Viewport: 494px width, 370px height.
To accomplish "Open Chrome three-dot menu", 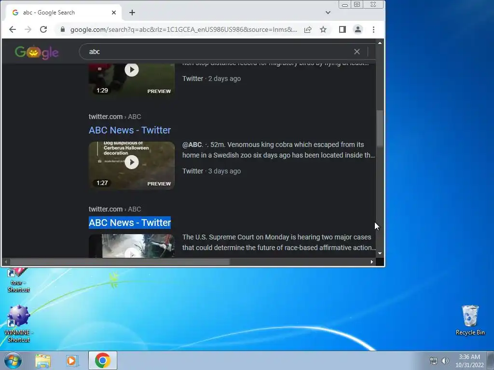I will pos(374,29).
